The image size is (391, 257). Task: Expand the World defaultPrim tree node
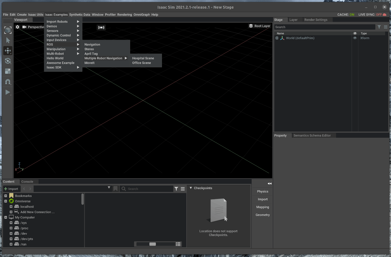pyautogui.click(x=277, y=38)
